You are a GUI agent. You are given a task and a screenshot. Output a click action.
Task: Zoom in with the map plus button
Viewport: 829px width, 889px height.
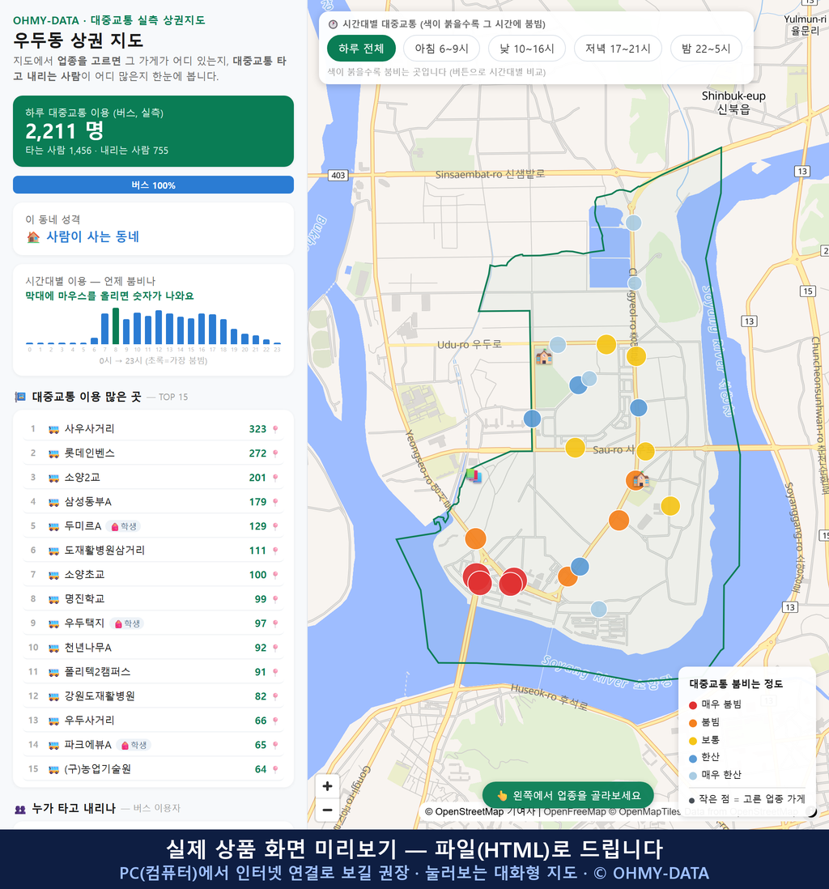[327, 786]
